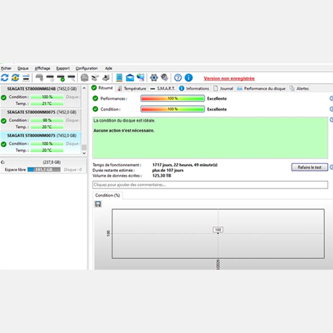Screen dimensions: 333x333
Task: Click the floppy save icon above the graph
Action: click(98, 204)
